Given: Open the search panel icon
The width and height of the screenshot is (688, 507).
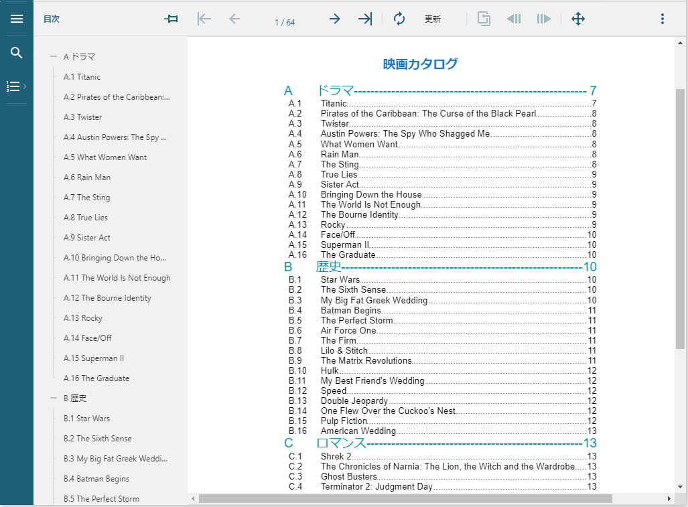Looking at the screenshot, I should (17, 53).
